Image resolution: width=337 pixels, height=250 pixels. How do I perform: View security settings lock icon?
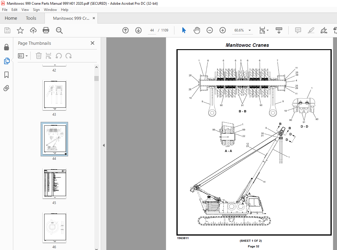[x=6, y=47]
